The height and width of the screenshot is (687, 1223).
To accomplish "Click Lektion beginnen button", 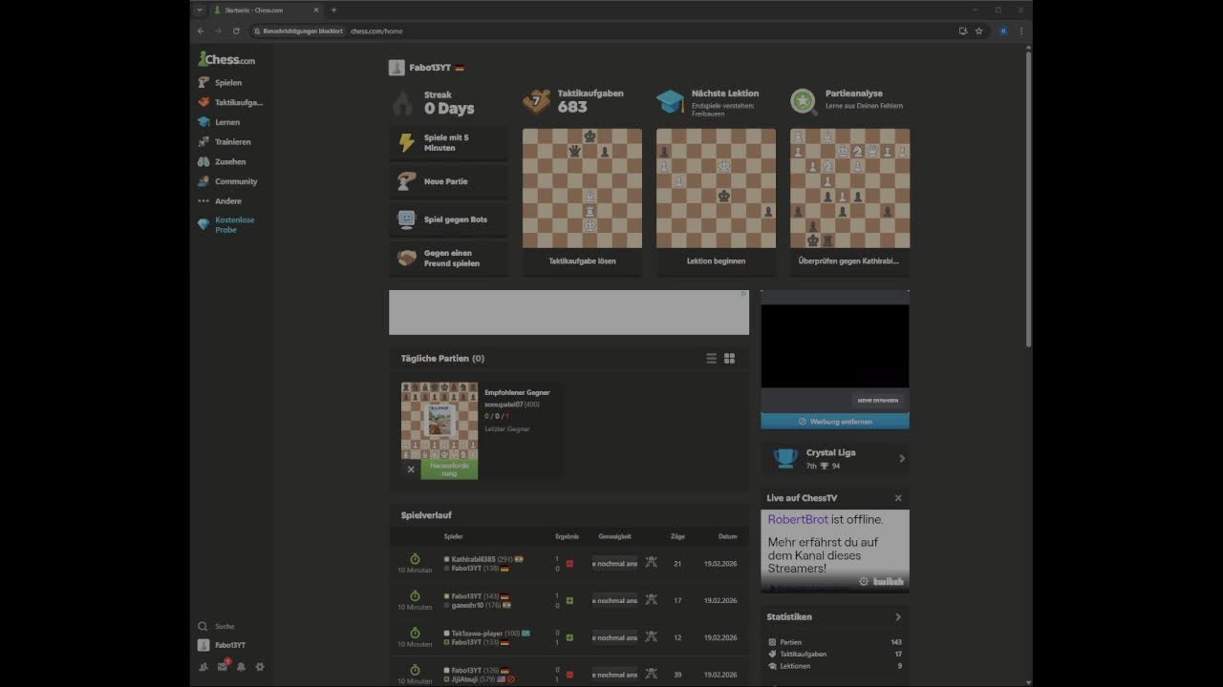I will click(716, 260).
